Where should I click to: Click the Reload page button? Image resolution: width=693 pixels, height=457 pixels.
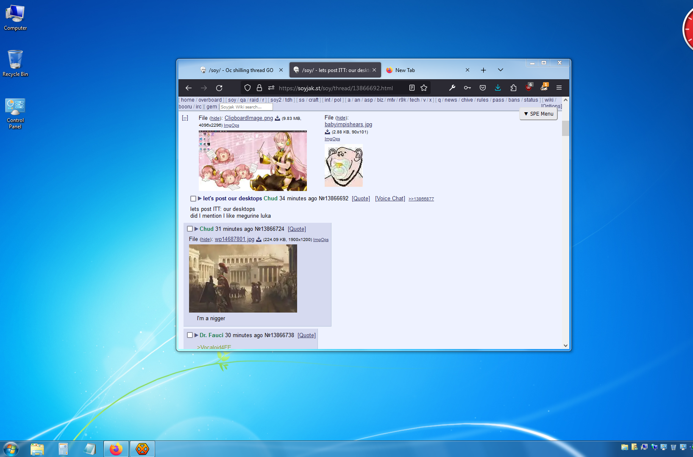coord(219,88)
